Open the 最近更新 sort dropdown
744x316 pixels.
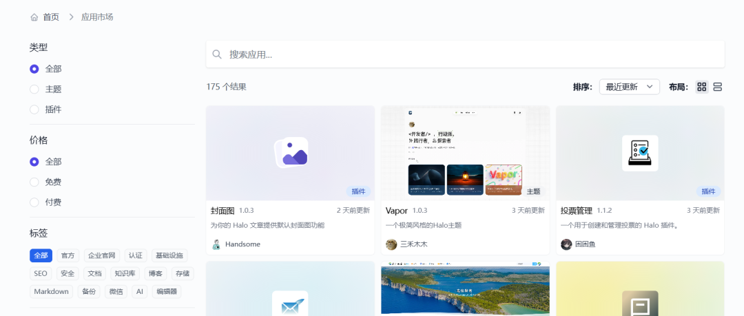pyautogui.click(x=629, y=87)
